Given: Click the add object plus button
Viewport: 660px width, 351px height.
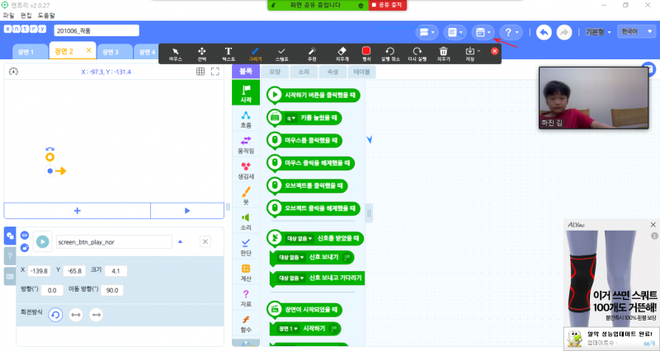Looking at the screenshot, I should pos(78,211).
